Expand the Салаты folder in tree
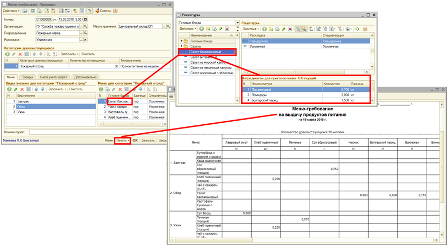This screenshot has width=448, height=246. pos(181,46)
